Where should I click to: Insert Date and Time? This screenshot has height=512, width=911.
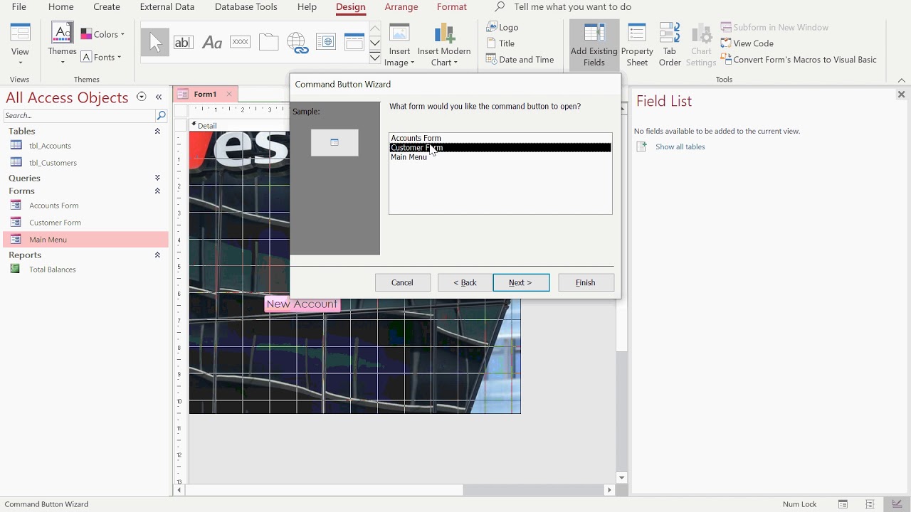pyautogui.click(x=520, y=60)
